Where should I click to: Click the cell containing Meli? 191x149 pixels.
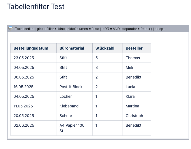point(129,67)
